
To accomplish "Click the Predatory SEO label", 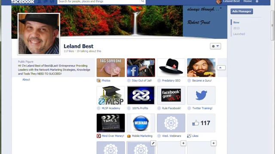I will point(171,81).
